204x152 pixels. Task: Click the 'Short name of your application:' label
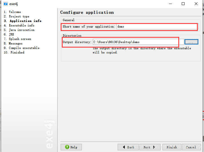click(89, 27)
